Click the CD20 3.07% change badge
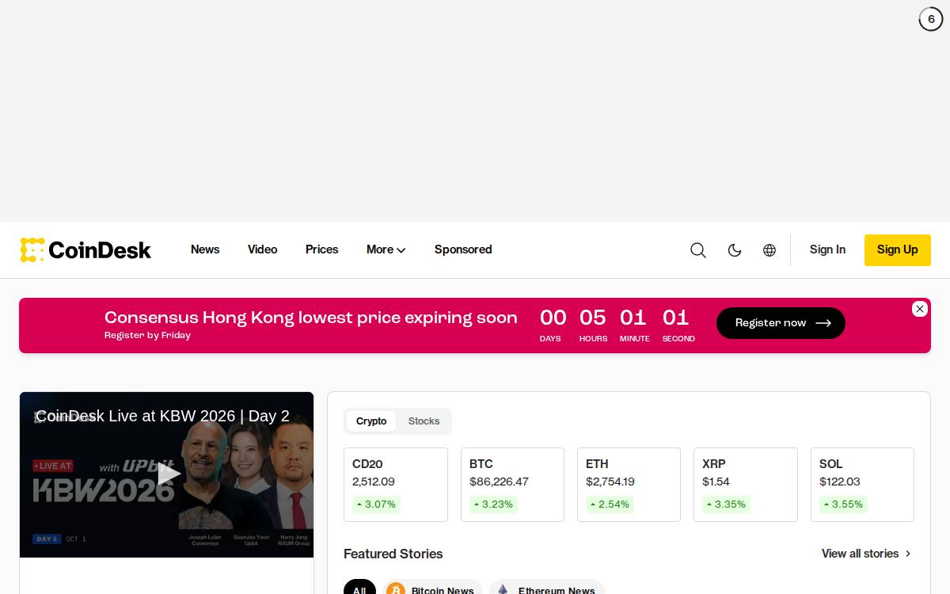This screenshot has width=950, height=594. 376,505
